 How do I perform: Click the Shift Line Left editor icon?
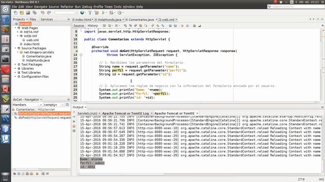pyautogui.click(x=170, y=26)
